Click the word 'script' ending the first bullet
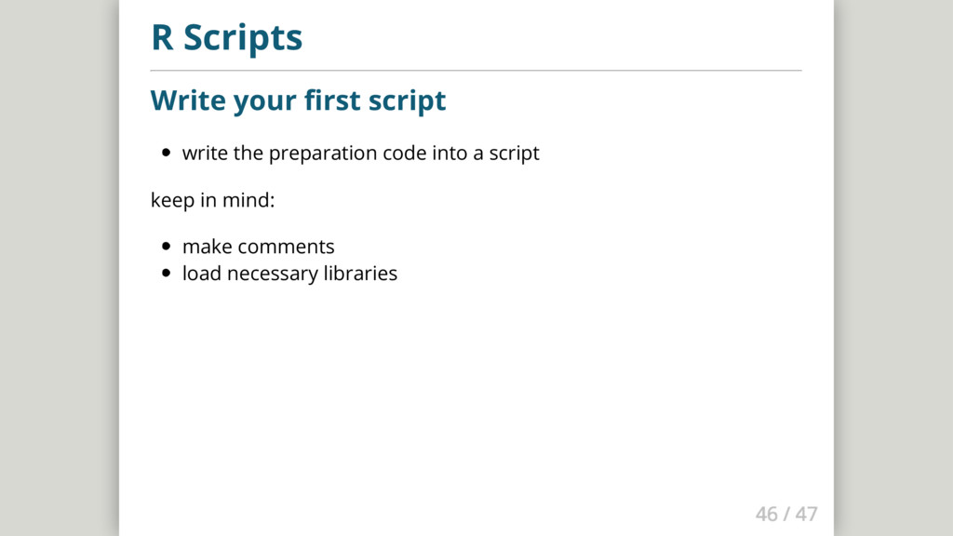 (x=514, y=153)
